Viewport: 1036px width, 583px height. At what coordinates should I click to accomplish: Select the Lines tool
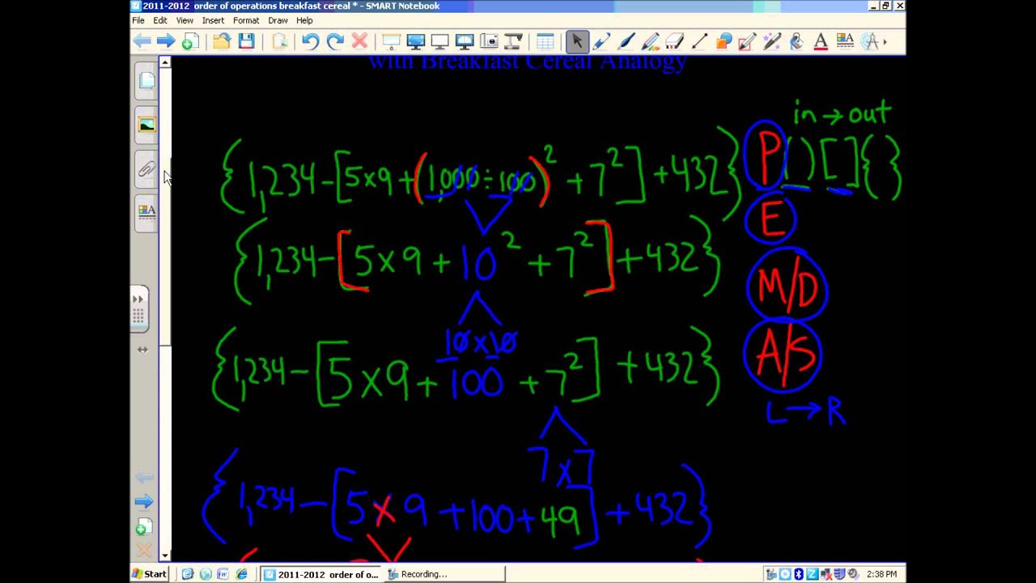(698, 41)
